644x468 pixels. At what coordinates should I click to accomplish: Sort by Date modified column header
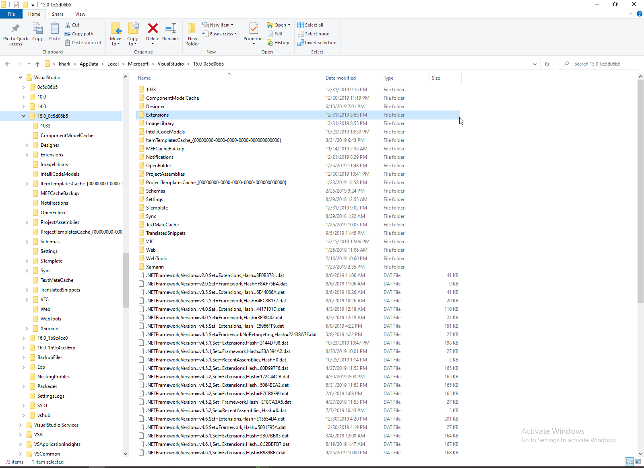pyautogui.click(x=351, y=78)
